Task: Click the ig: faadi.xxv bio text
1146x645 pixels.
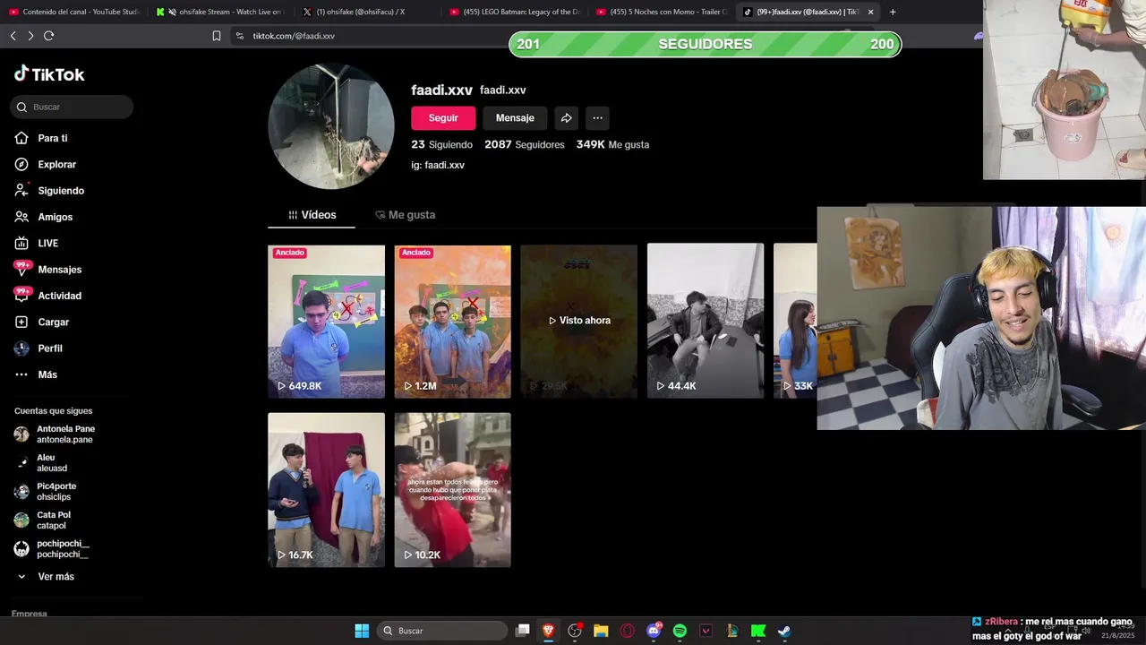Action: pyautogui.click(x=438, y=165)
